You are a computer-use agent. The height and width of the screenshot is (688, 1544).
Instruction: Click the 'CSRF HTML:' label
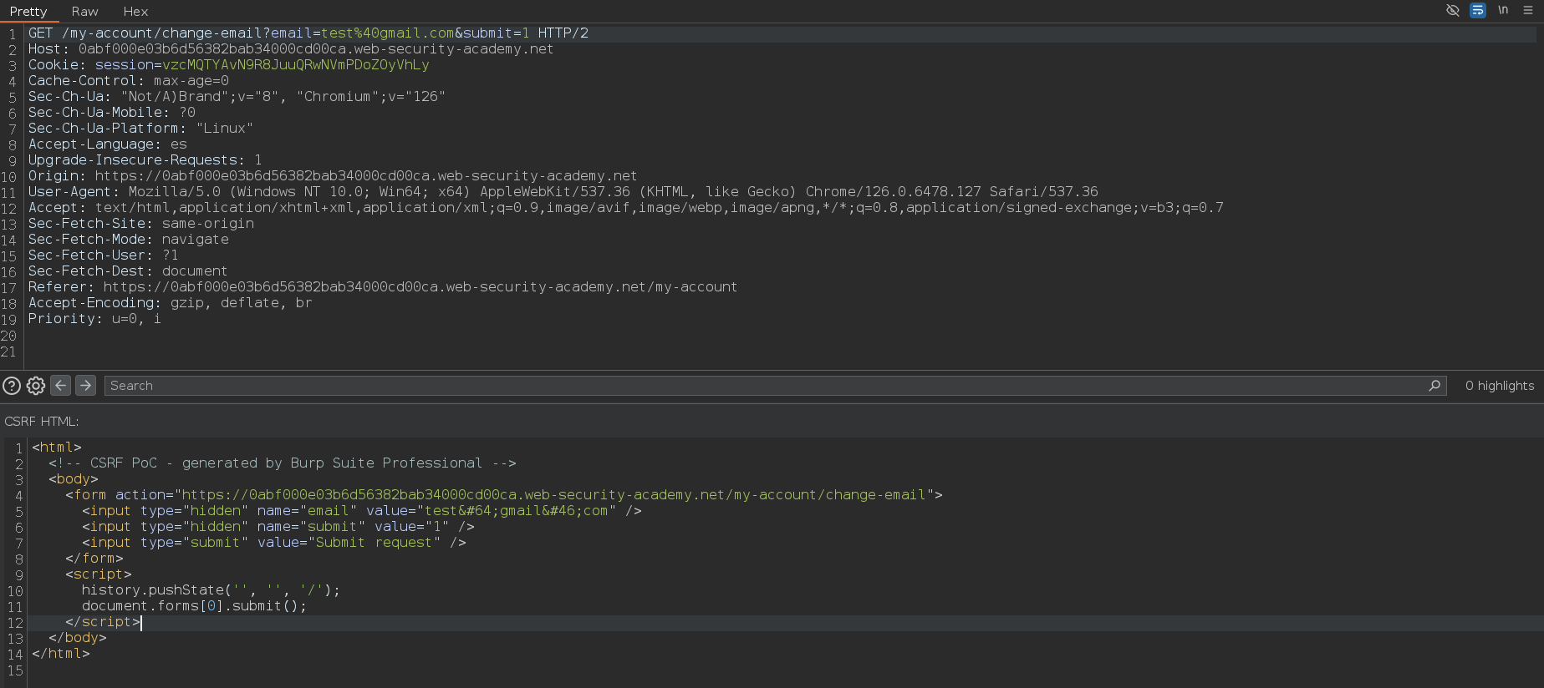[x=42, y=422]
